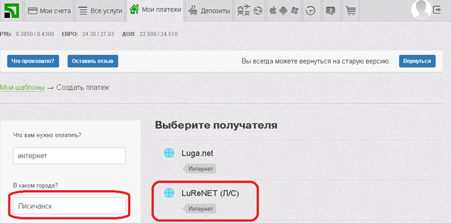This screenshot has width=451, height=223.
Task: Click the city field containing Лисичанск
Action: click(x=69, y=206)
